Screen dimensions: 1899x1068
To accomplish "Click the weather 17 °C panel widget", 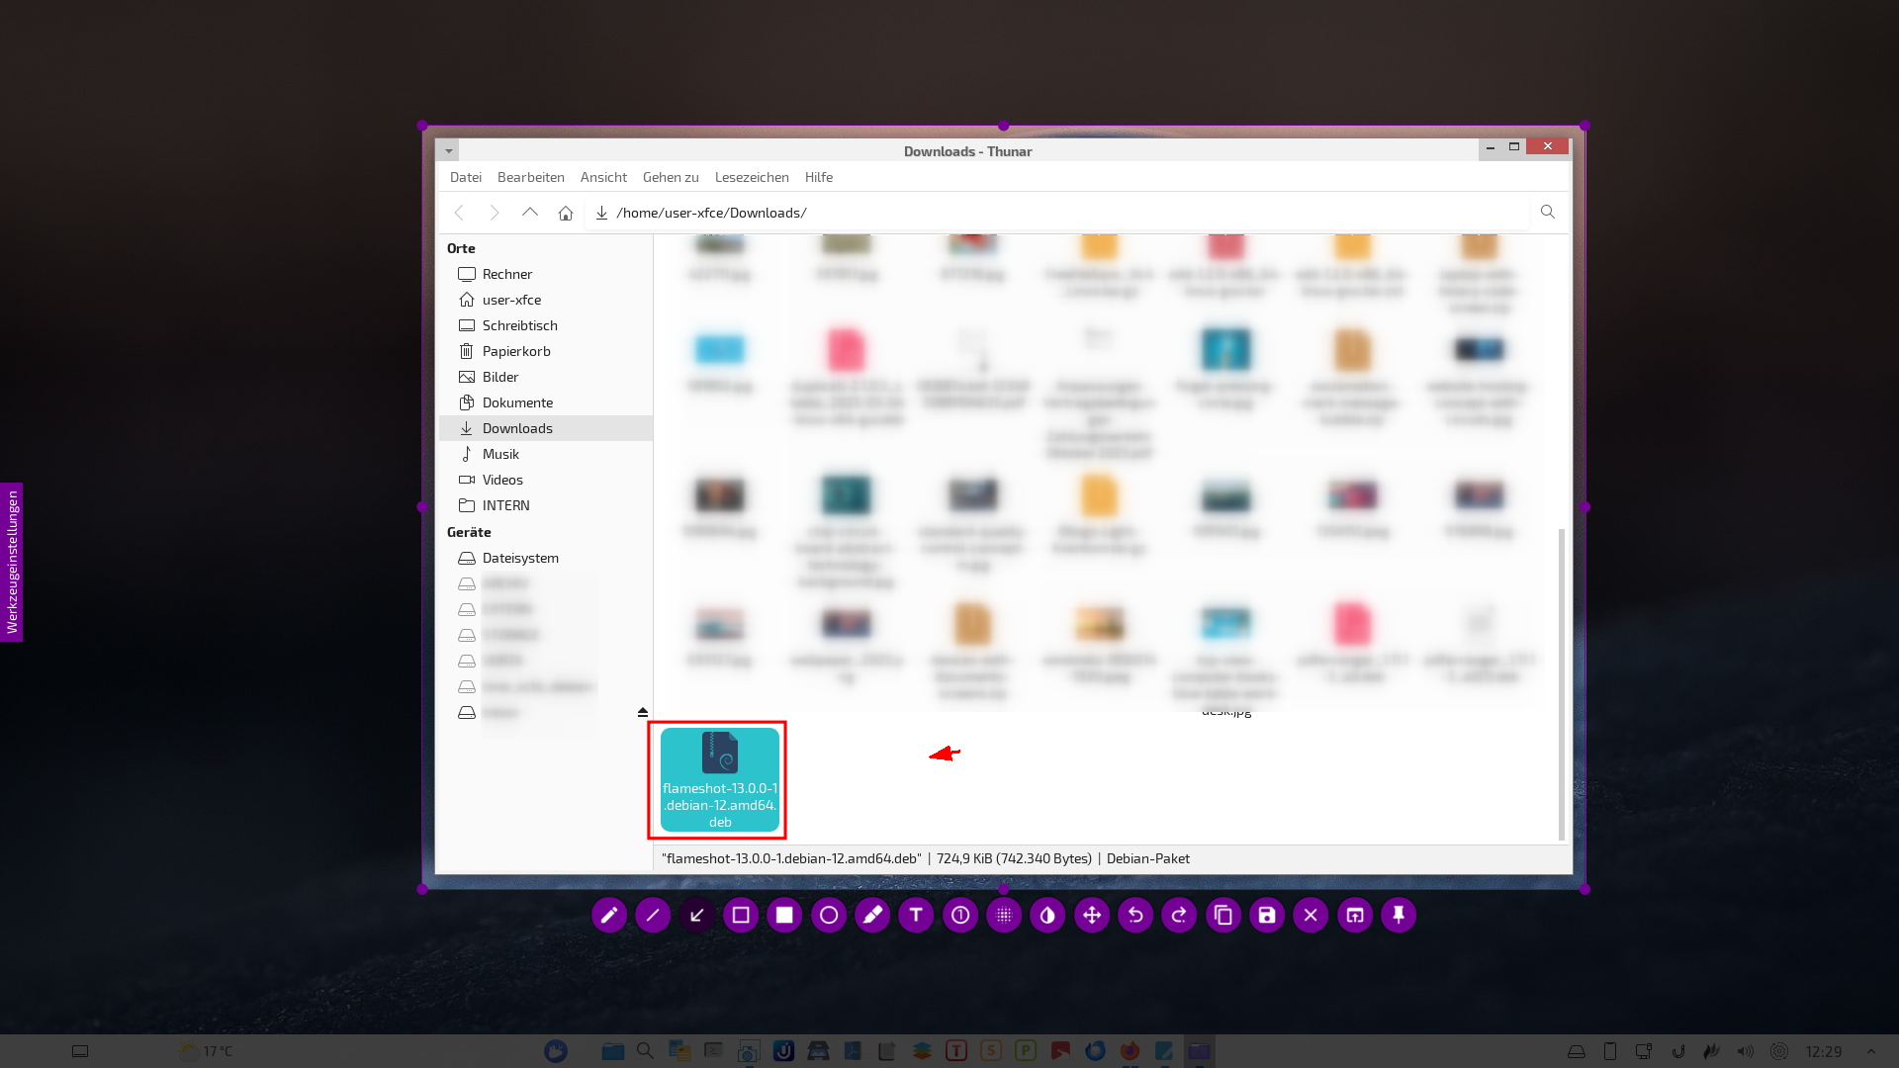I will pyautogui.click(x=205, y=1051).
